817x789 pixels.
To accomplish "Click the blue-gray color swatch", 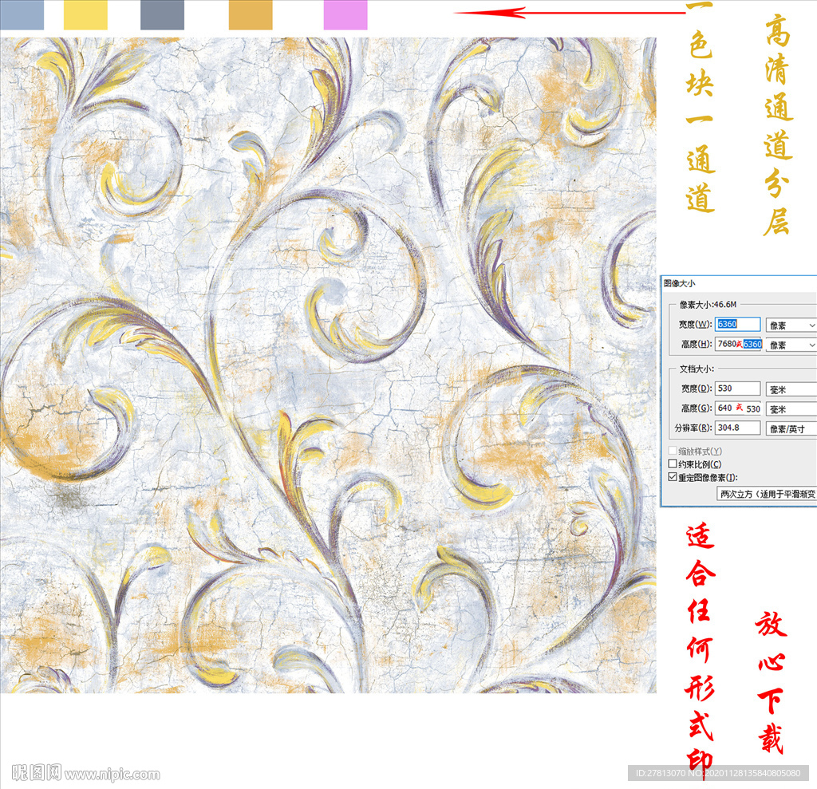I will pyautogui.click(x=22, y=14).
